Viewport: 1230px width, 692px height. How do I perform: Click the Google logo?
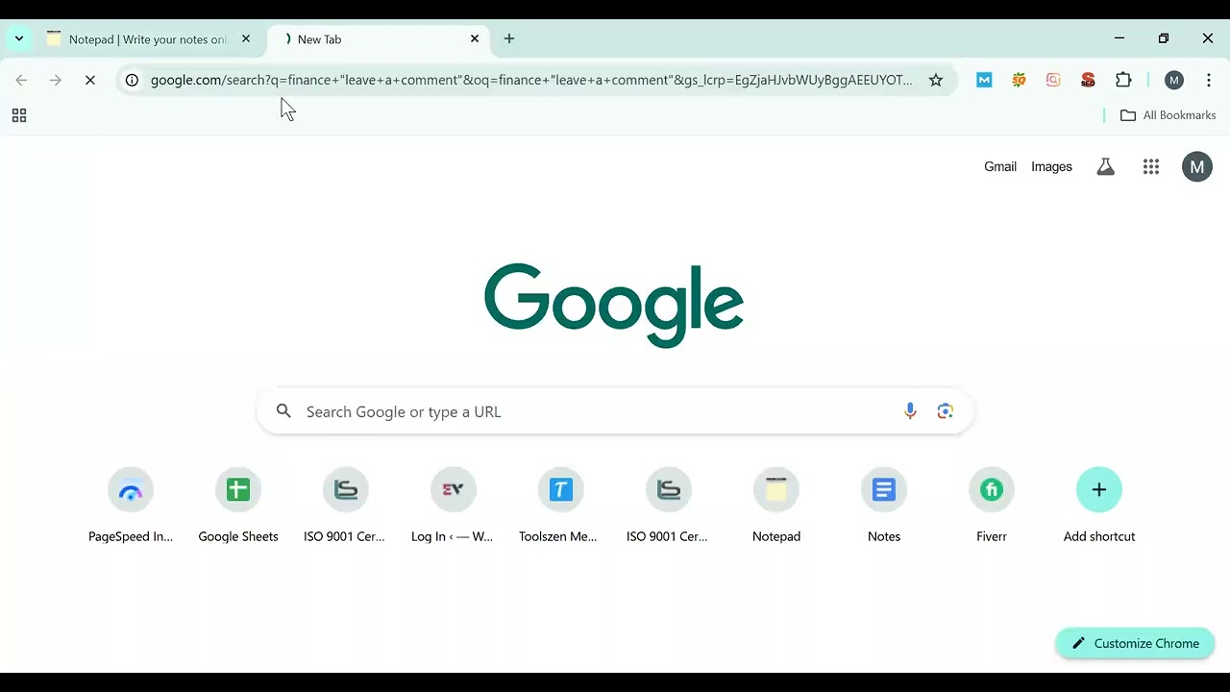point(614,305)
